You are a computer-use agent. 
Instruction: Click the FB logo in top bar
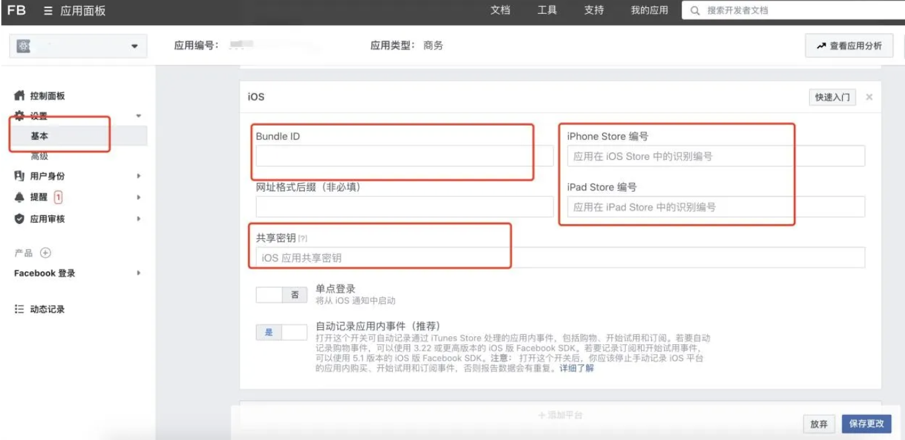16,11
